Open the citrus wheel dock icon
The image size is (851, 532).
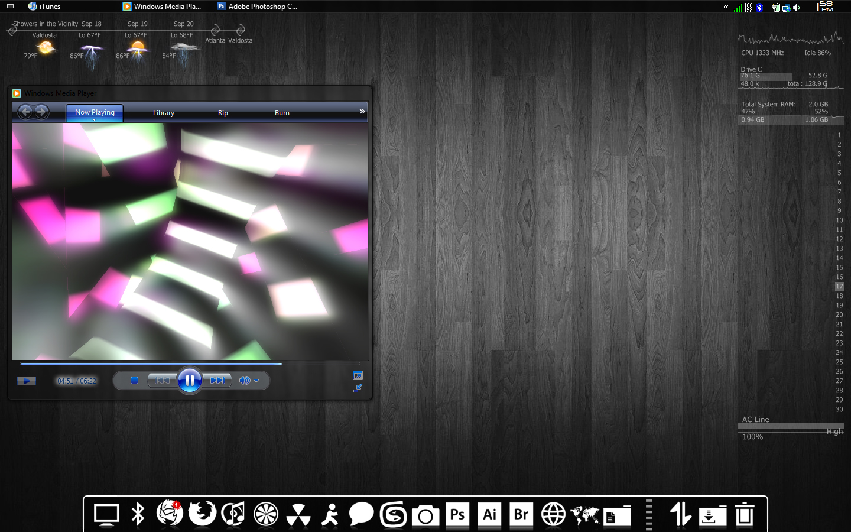coord(266,514)
